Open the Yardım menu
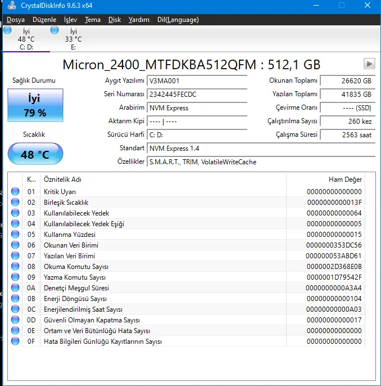Image resolution: width=381 pixels, height=386 pixels. pyautogui.click(x=139, y=20)
